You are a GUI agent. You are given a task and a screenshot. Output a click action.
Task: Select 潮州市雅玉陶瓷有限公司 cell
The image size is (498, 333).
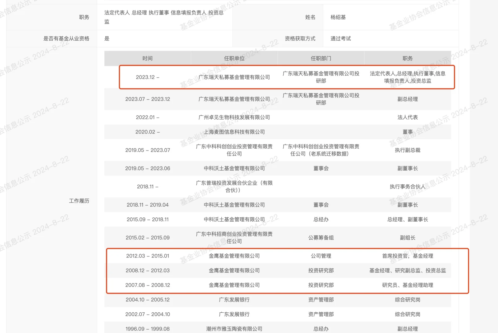(234, 329)
